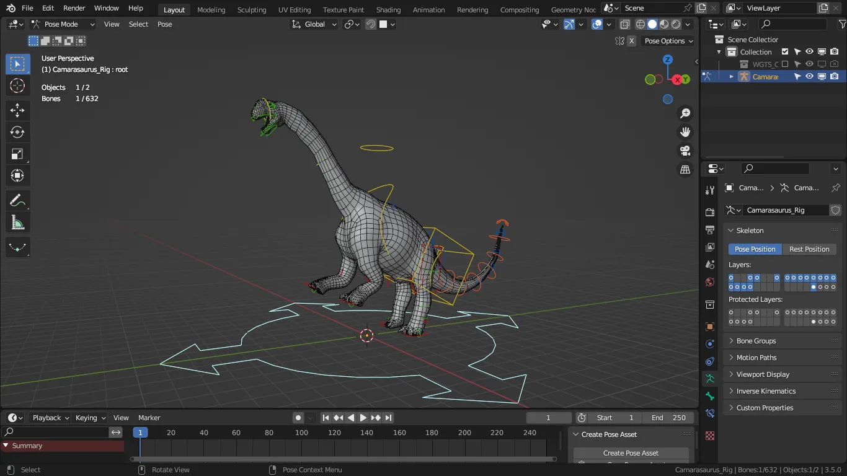The height and width of the screenshot is (476, 847).
Task: Hide Camarasaurus rig with eye icon
Action: click(x=809, y=76)
